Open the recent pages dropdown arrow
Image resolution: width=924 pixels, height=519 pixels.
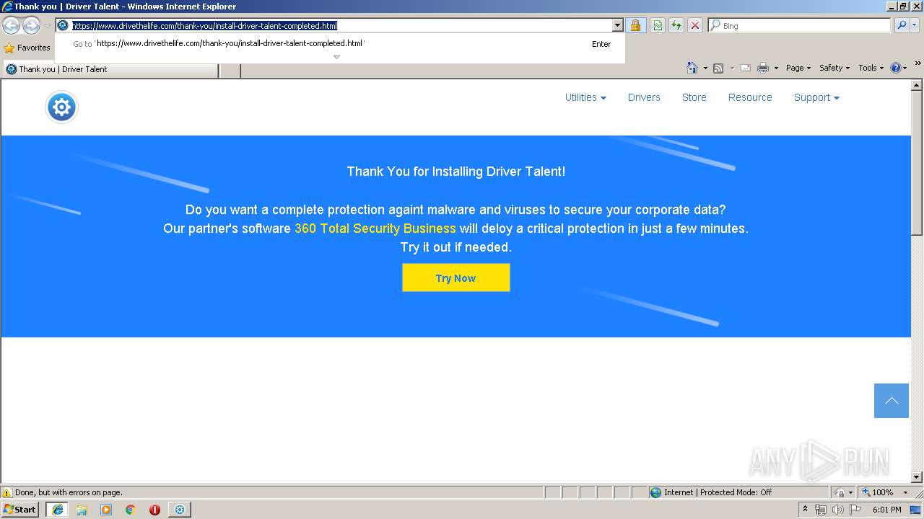click(x=47, y=26)
